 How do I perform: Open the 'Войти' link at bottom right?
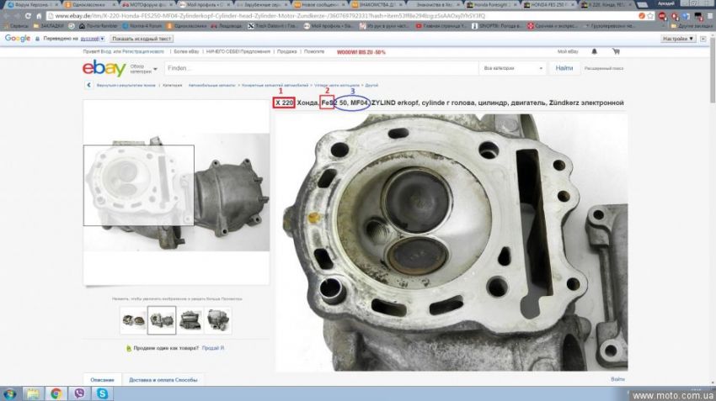[617, 379]
